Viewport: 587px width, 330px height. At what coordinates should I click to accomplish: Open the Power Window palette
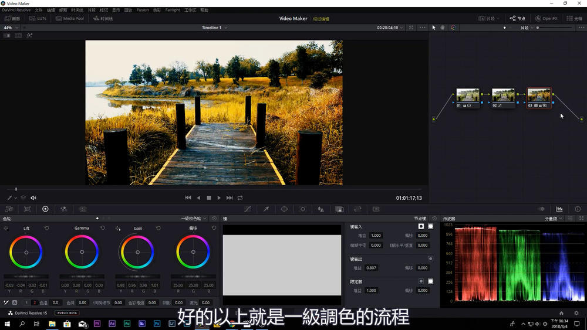[284, 209]
